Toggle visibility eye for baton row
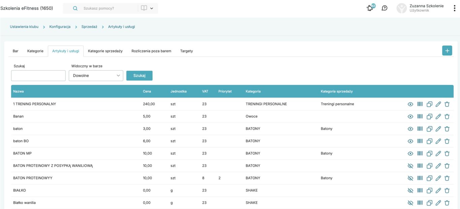This screenshot has width=460, height=209. tap(410, 129)
